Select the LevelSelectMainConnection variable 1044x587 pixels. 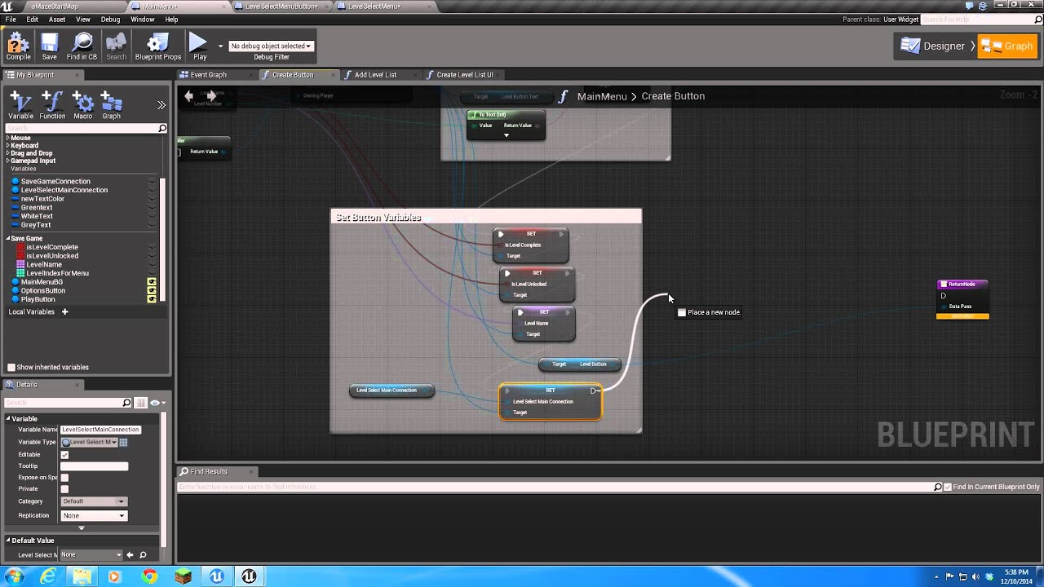64,190
